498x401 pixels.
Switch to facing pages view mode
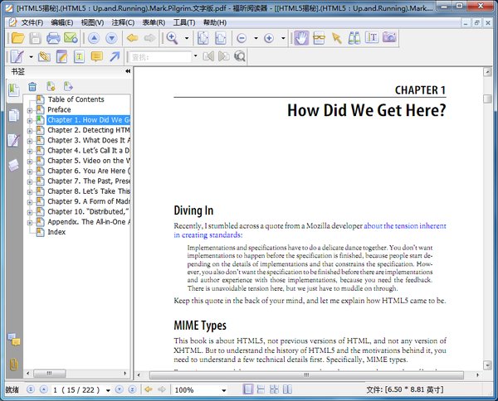(x=287, y=389)
